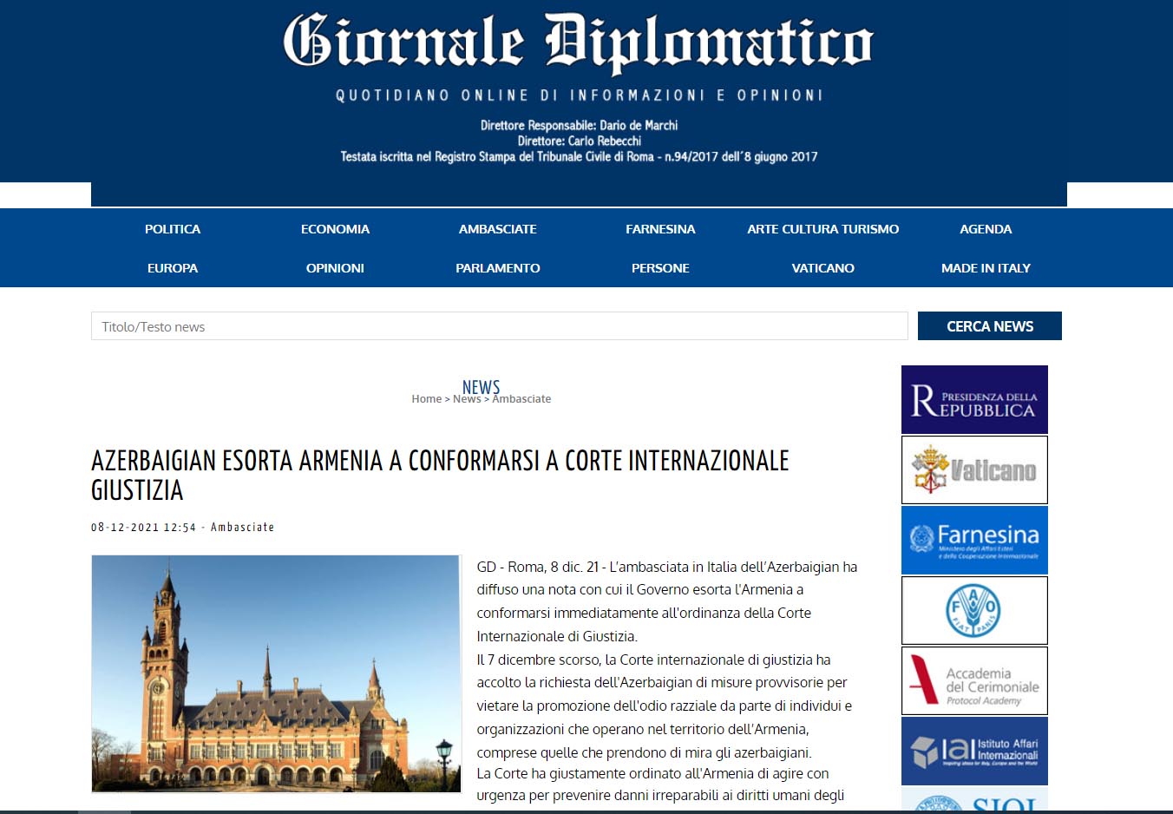Click the NEWS section heading
Viewport: 1173px width, 814px height.
482,386
